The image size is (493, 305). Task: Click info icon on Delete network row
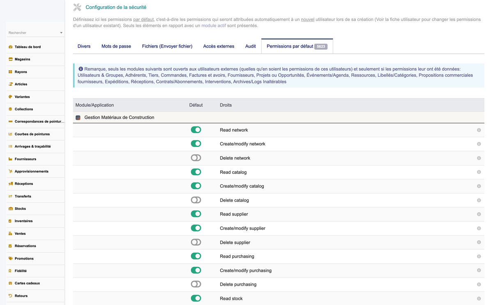click(479, 158)
